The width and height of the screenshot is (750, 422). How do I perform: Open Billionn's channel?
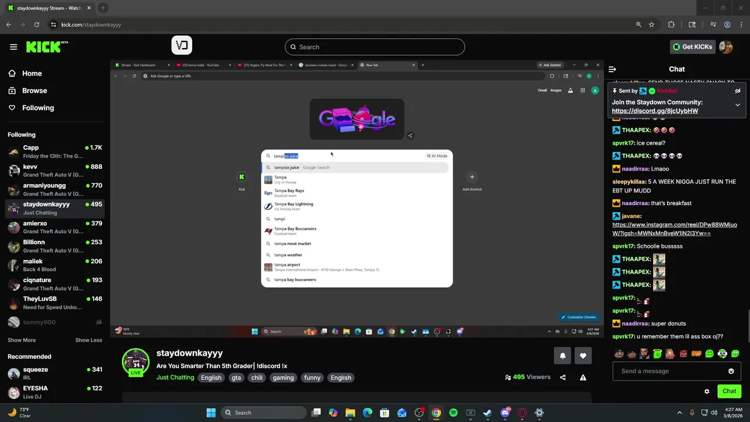pos(55,246)
